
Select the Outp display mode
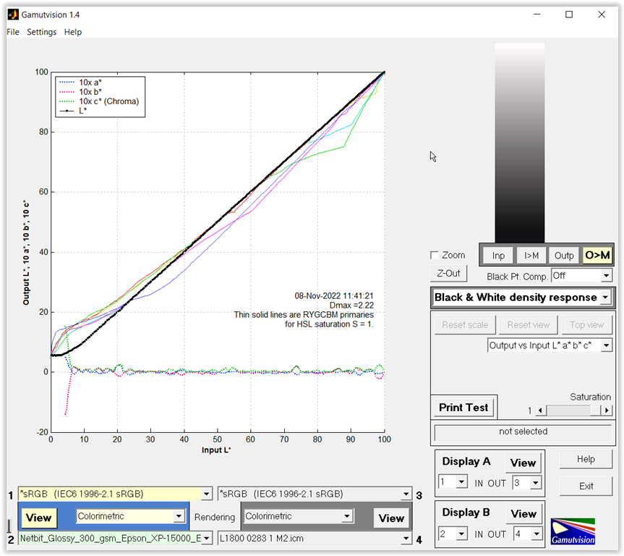tap(564, 255)
